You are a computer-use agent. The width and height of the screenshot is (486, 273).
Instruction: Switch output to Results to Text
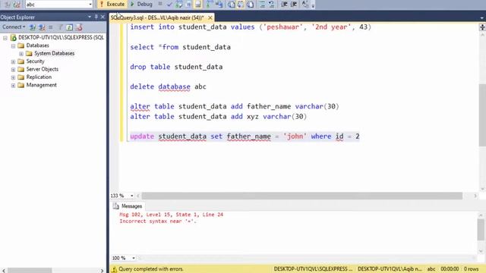[232, 5]
